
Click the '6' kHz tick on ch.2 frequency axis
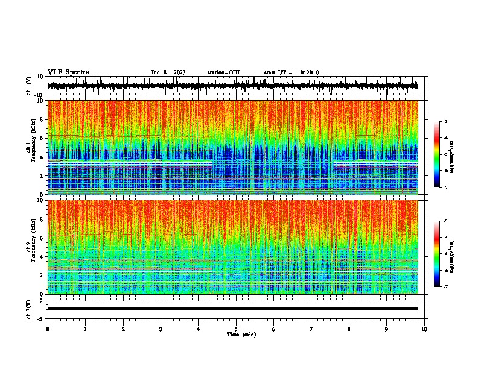coord(42,238)
